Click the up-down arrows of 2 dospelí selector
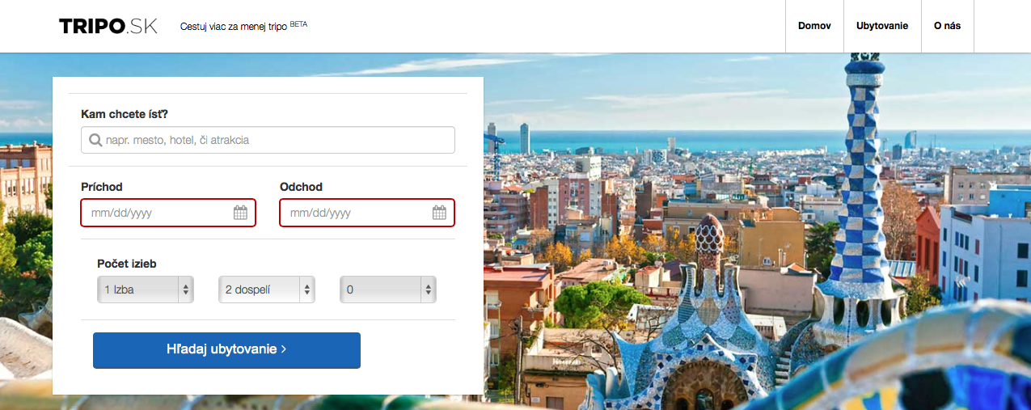 (307, 290)
